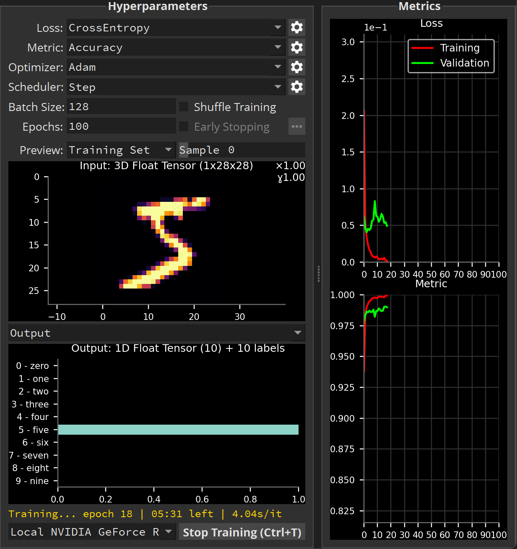
Task: Click the 'Input: 3D Float Tensor (1x28x28)' title
Action: click(x=166, y=166)
